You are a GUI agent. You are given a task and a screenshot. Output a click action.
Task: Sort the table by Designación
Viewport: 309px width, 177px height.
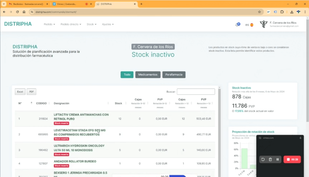coord(81,103)
